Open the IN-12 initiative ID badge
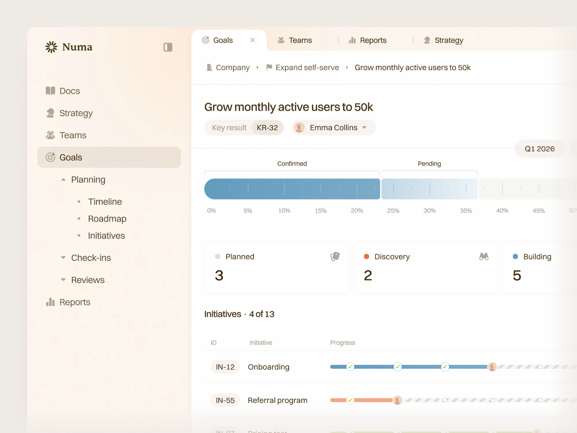 coord(225,367)
